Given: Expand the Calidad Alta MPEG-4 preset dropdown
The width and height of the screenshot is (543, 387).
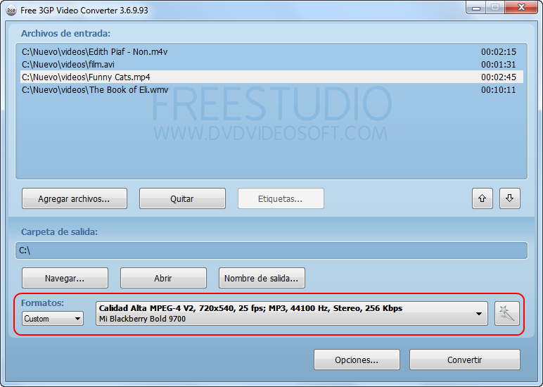Looking at the screenshot, I should tap(292, 314).
